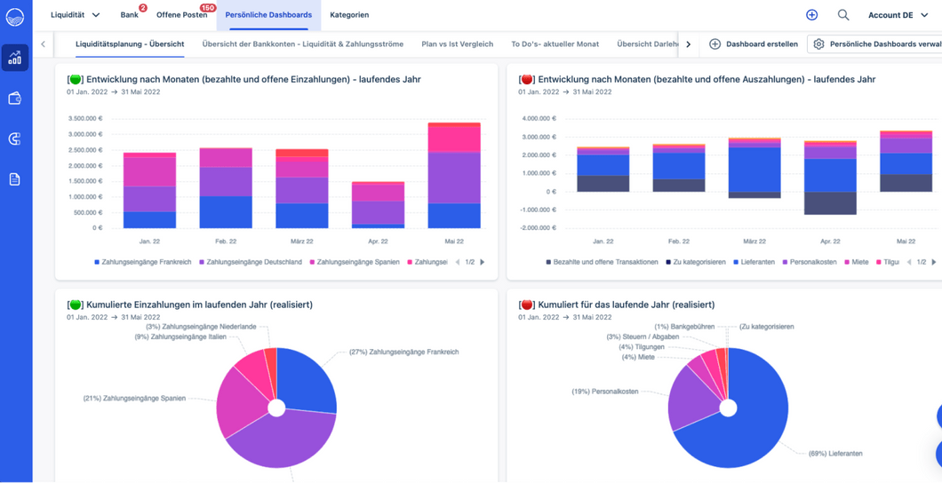Click the euro transfer sidebar icon
Viewport: 942px width, 483px height.
[x=15, y=139]
